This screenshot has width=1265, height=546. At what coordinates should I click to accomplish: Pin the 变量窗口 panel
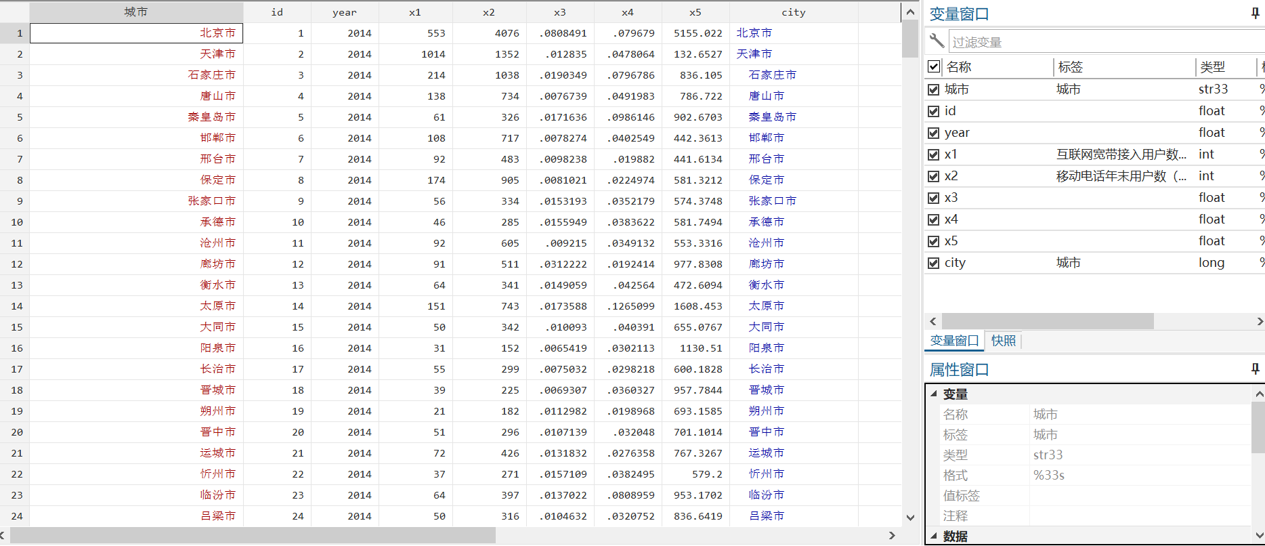click(x=1255, y=14)
